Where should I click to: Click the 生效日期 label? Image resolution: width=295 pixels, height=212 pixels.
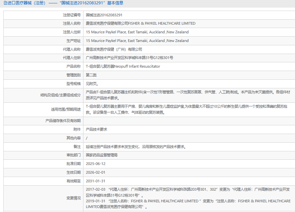[x=73, y=173]
